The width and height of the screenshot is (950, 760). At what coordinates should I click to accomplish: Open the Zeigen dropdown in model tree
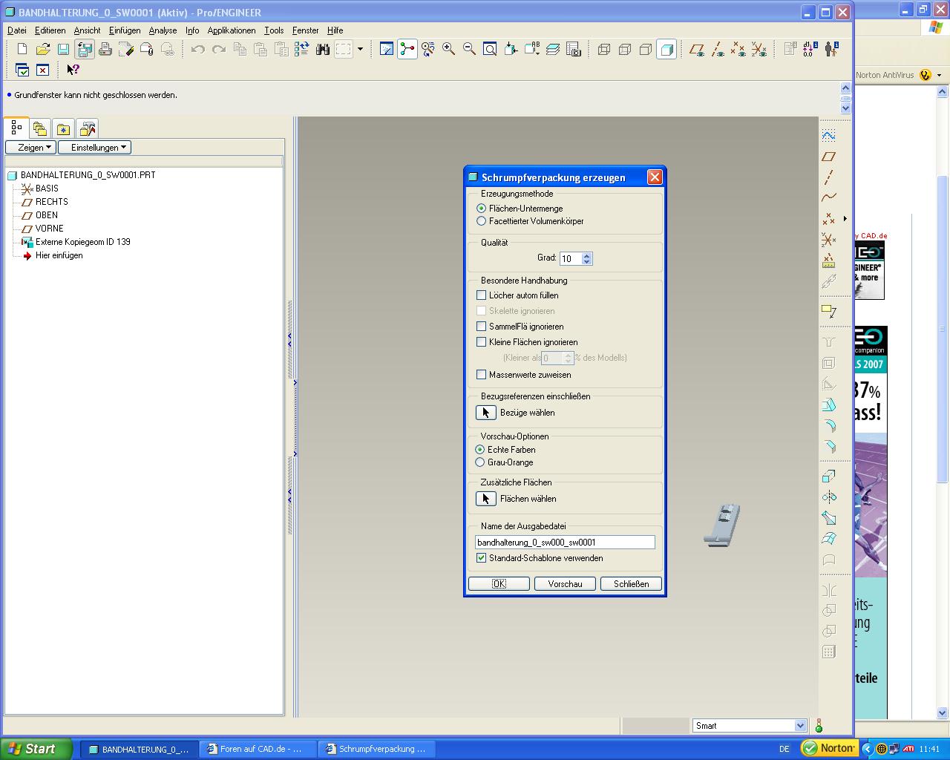(x=30, y=148)
